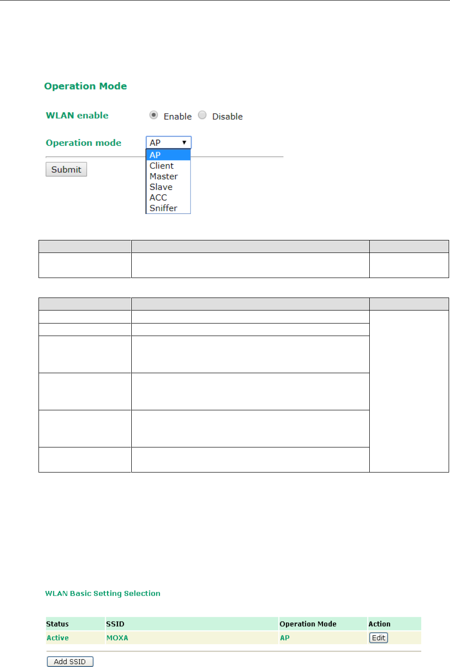450x667 pixels.
Task: Open the Operation mode dropdown showing AP
Action: pos(168,142)
